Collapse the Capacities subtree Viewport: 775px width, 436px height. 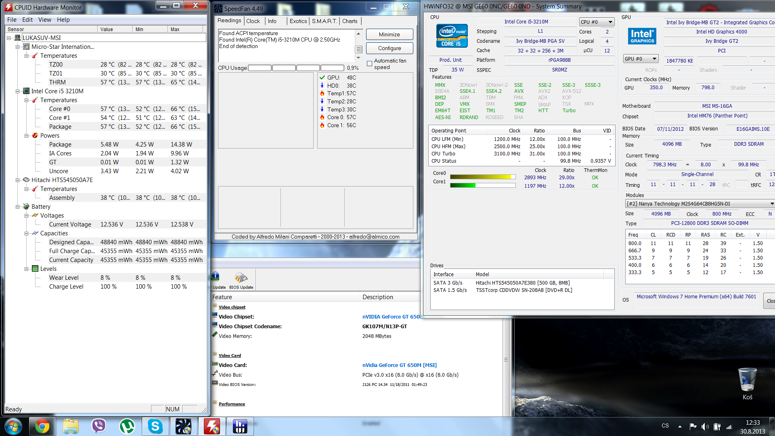(27, 233)
